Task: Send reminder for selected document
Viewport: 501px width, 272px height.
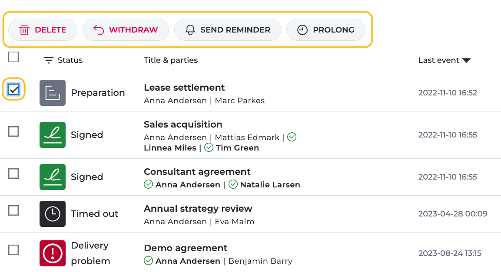Action: 227,30
